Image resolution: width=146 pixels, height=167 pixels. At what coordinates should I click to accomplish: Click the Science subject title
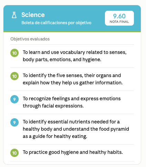(x=33, y=15)
